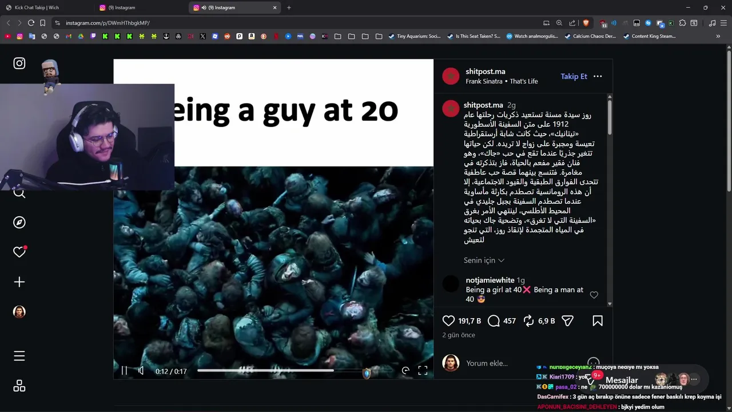Mute the video with the speaker icon
This screenshot has width=732, height=412.
pyautogui.click(x=141, y=371)
